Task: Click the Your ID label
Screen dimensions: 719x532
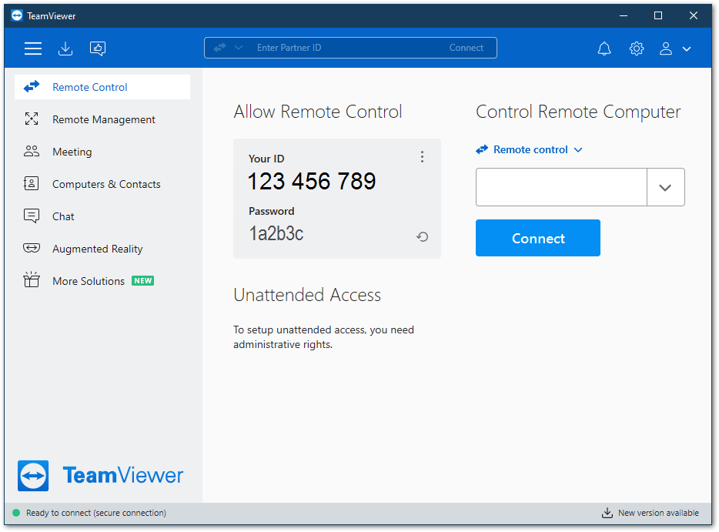Action: (266, 159)
